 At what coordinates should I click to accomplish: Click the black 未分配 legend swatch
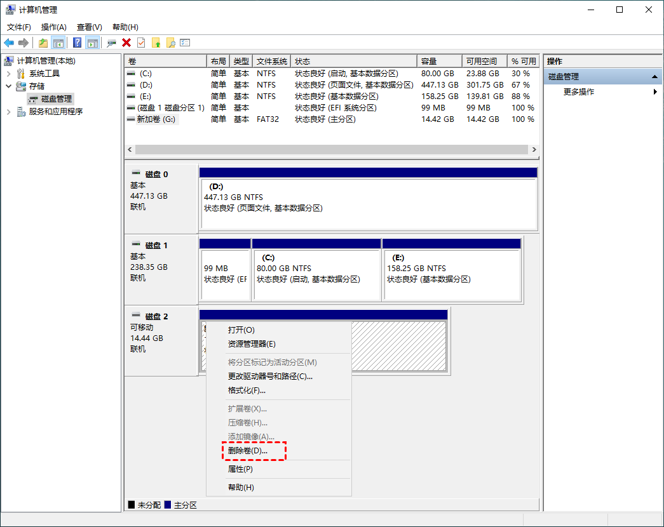132,505
